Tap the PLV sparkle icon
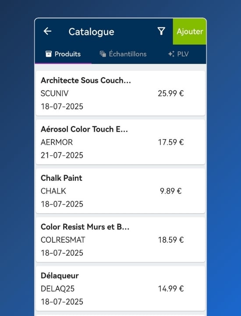241x316 pixels. coord(171,54)
